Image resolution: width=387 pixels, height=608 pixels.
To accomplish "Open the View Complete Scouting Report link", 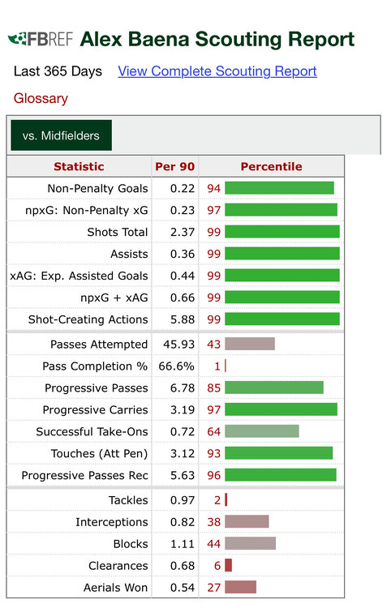I will tap(217, 71).
